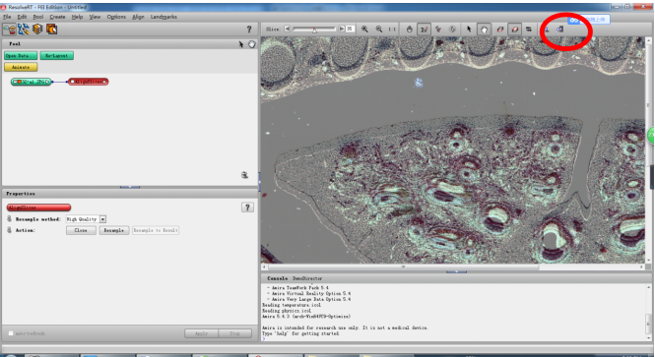Image resolution: width=655 pixels, height=357 pixels.
Task: Reset zoom with the 1:1 icon
Action: click(x=392, y=29)
